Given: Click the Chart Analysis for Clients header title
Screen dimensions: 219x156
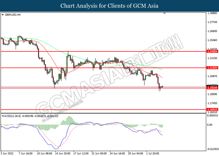Looking at the screenshot, I should click(109, 6).
